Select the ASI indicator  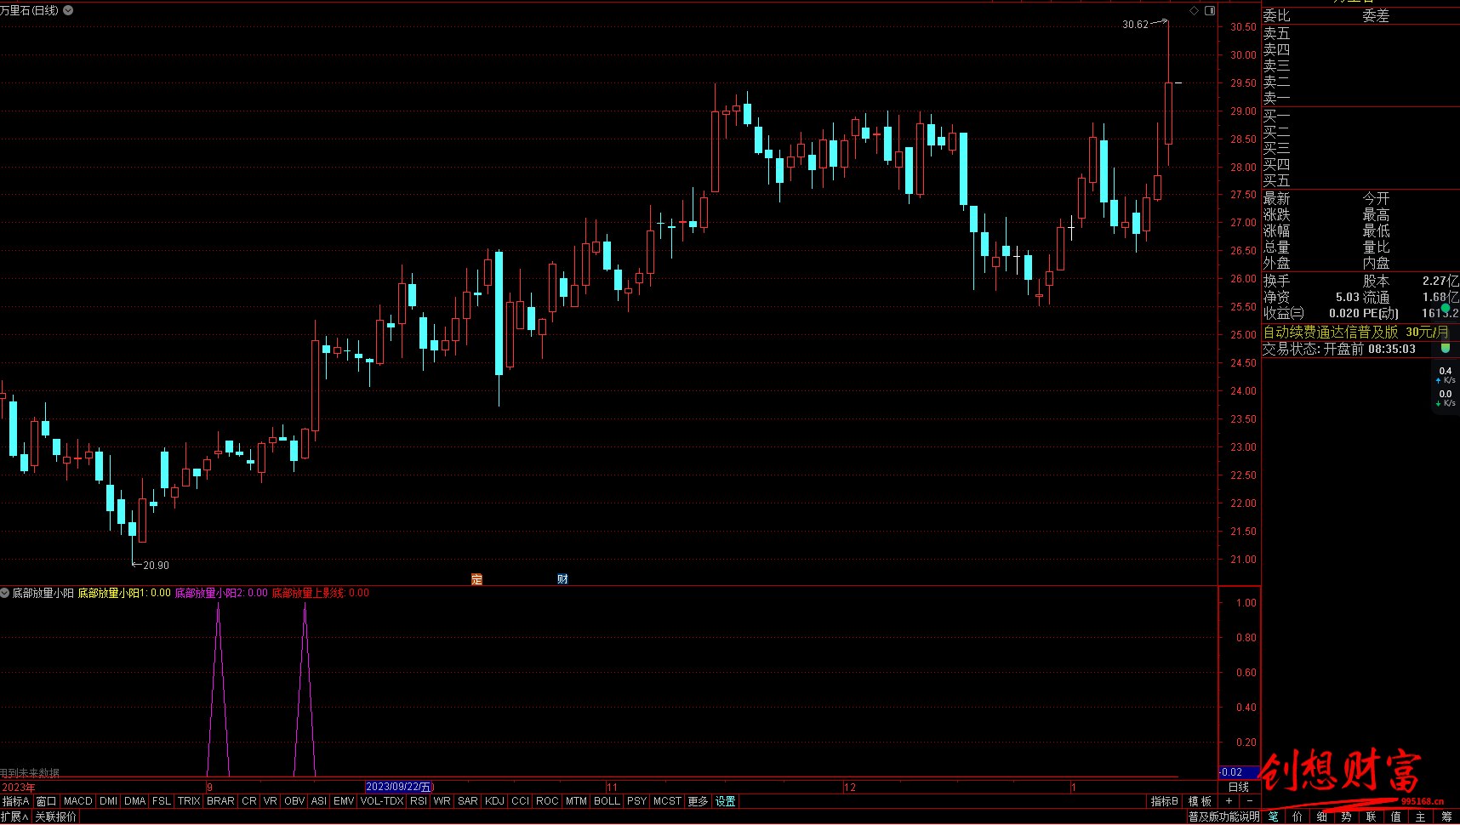click(x=319, y=801)
